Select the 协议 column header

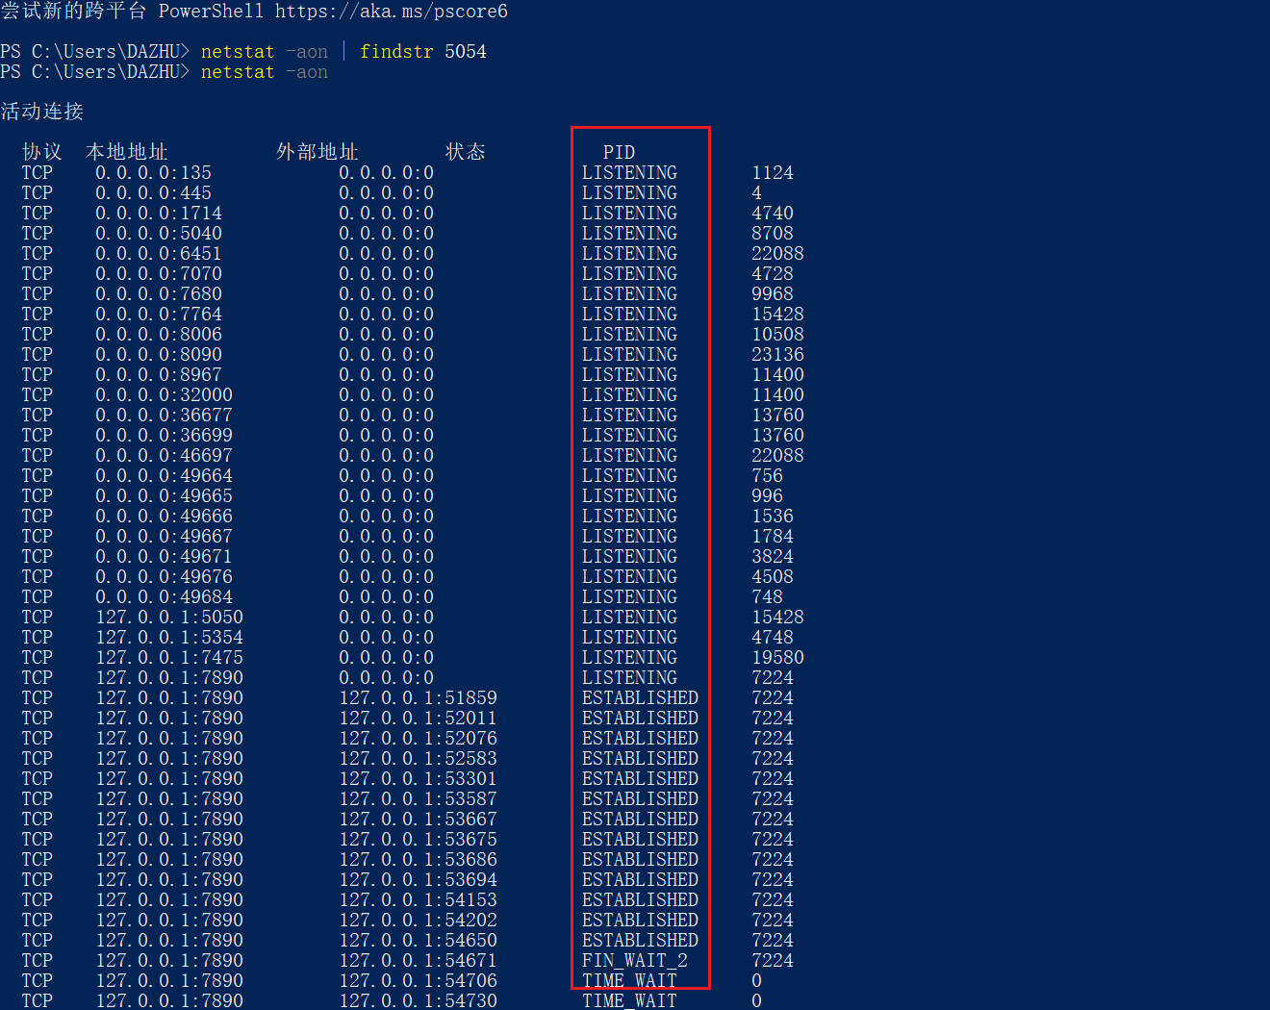pyautogui.click(x=41, y=152)
